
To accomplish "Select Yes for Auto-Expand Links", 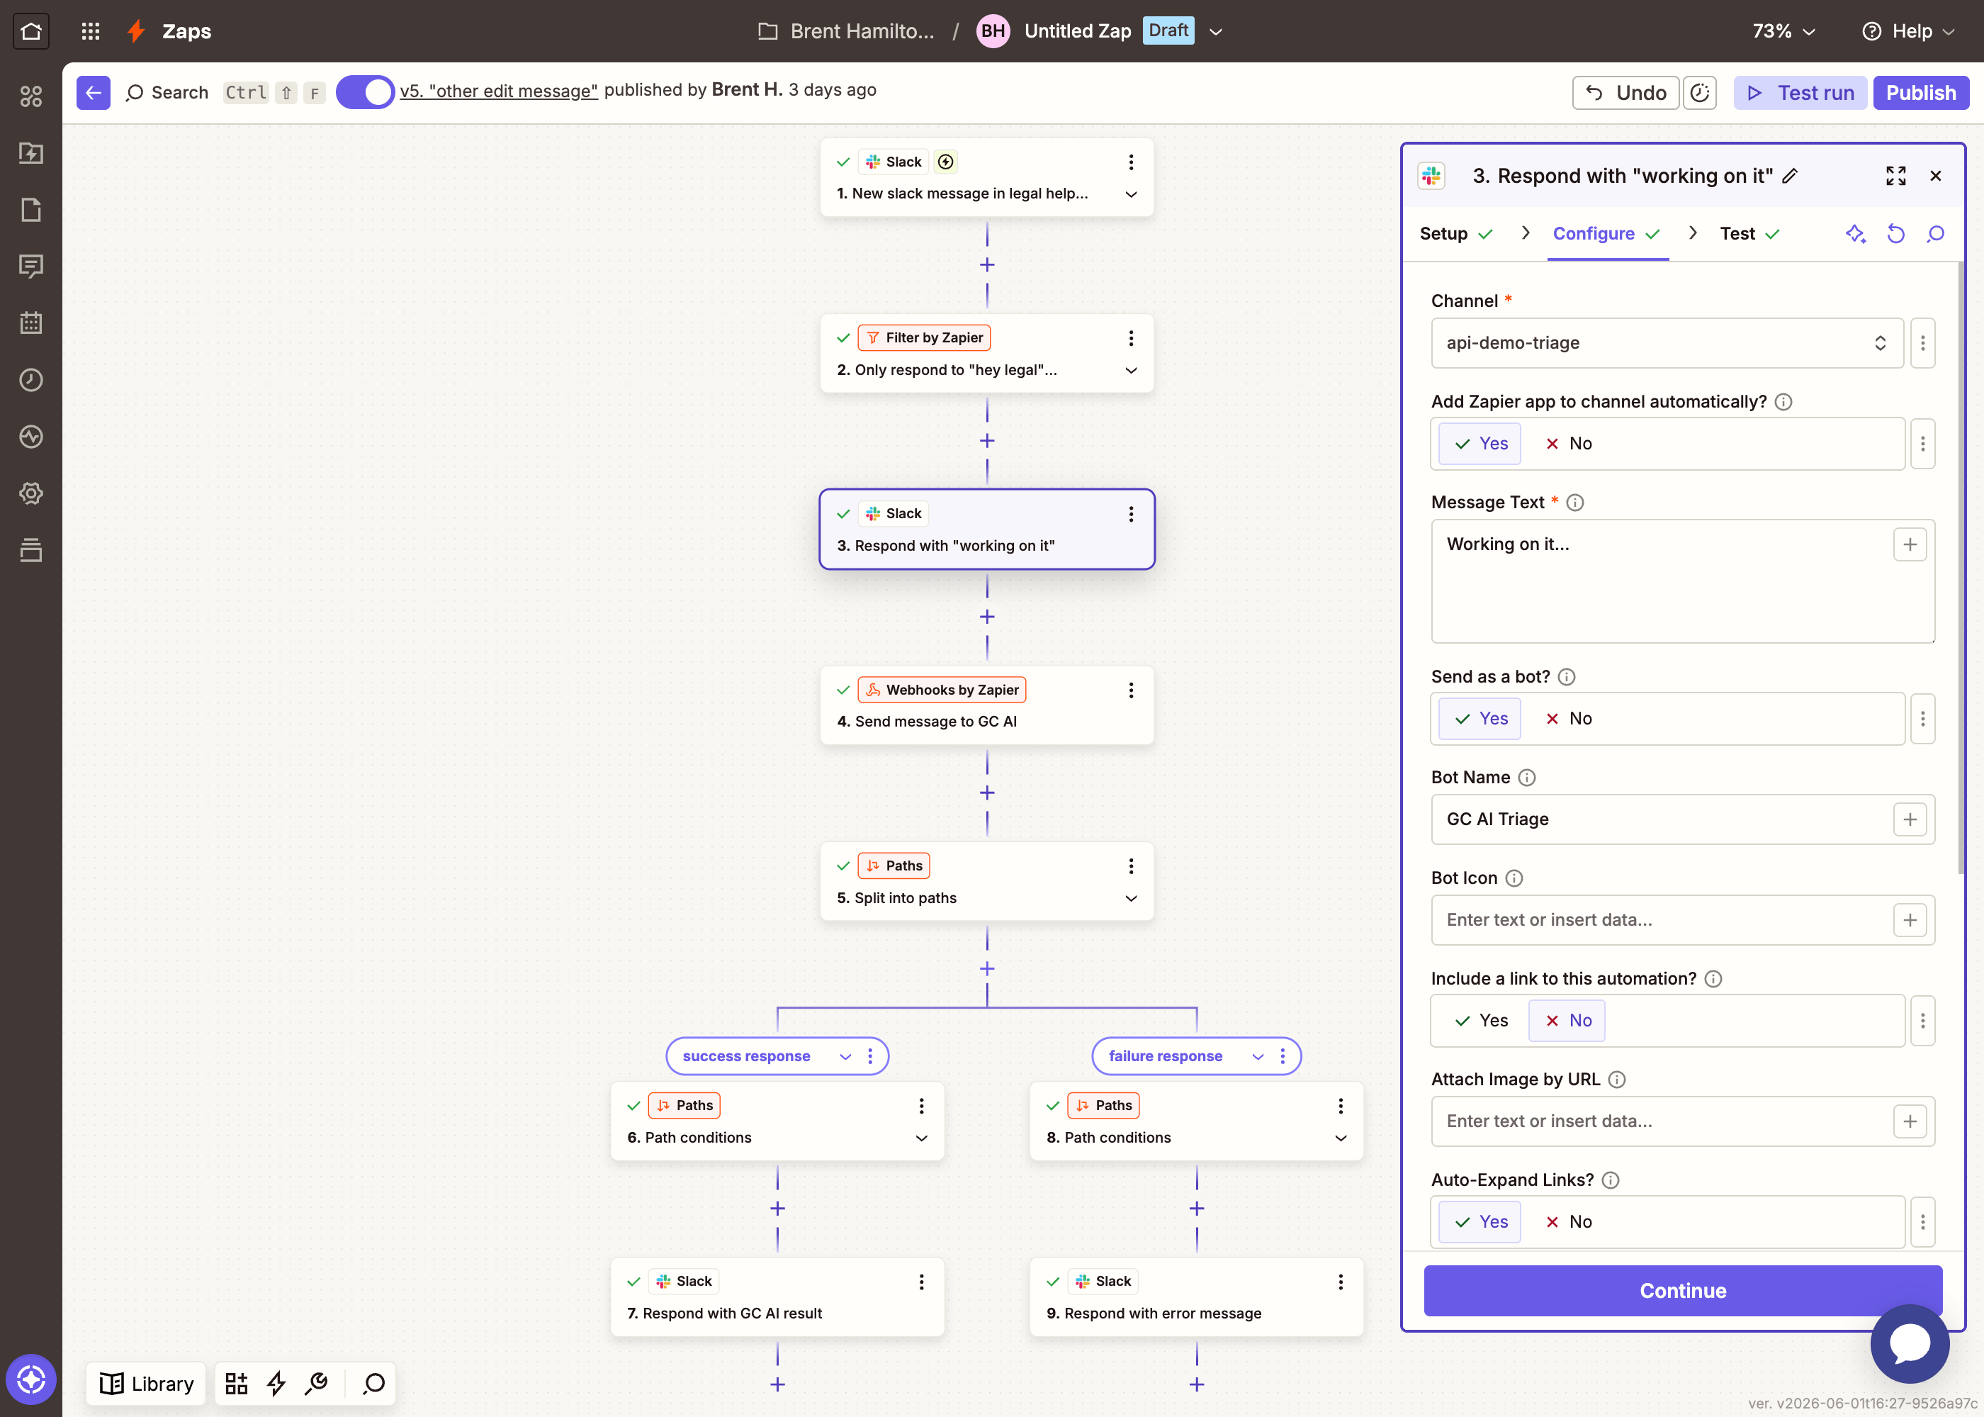I will click(1480, 1221).
